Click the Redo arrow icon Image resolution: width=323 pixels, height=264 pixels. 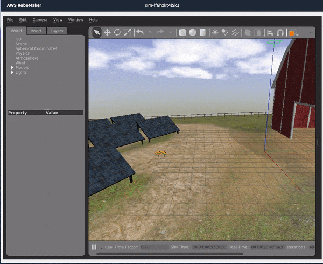160,32
